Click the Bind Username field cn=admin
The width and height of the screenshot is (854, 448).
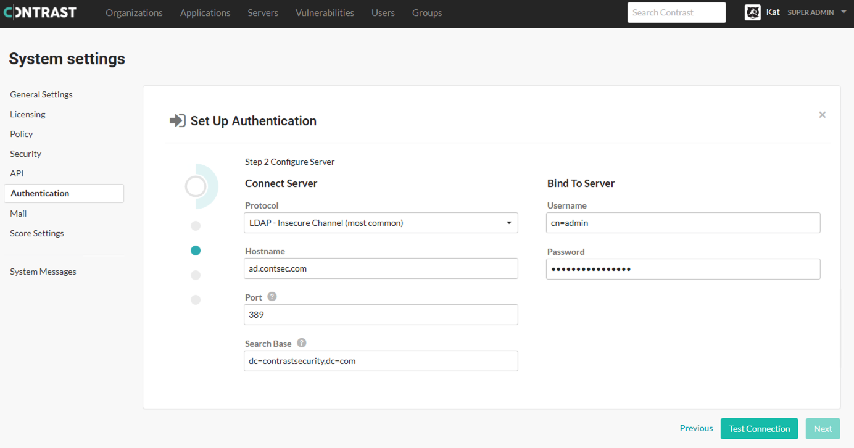[683, 223]
